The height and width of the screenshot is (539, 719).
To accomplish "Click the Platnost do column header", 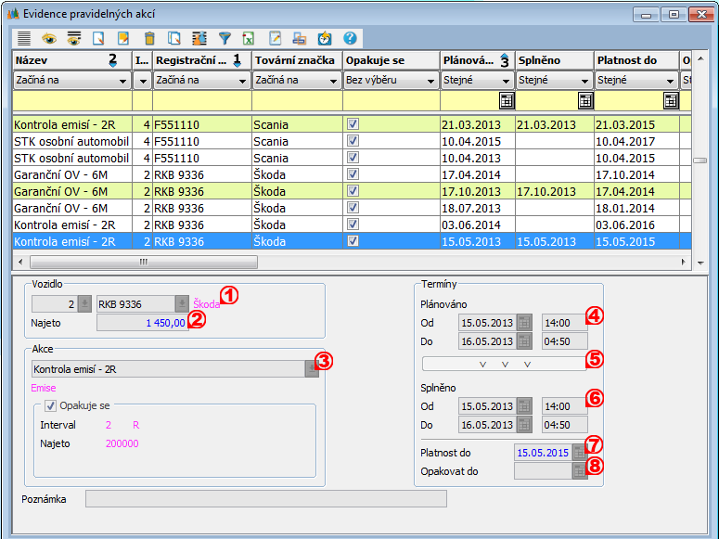I will [x=635, y=60].
